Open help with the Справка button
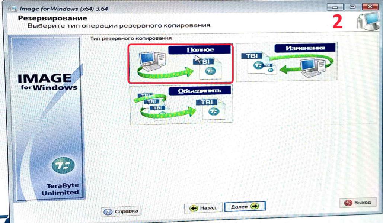The width and height of the screenshot is (383, 223). click(x=121, y=211)
